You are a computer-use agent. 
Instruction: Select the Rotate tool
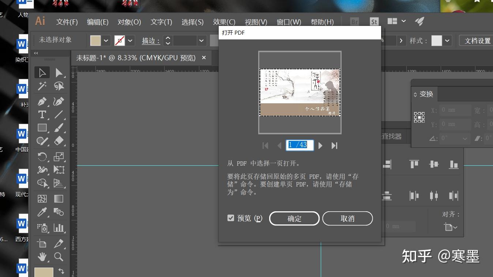42,157
